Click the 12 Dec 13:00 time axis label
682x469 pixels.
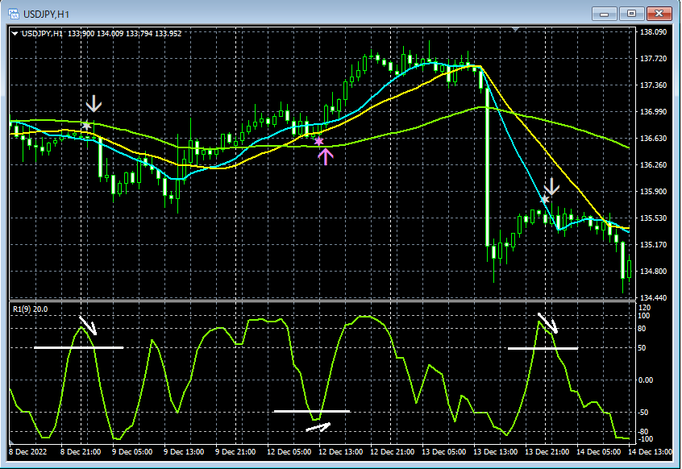pos(342,451)
